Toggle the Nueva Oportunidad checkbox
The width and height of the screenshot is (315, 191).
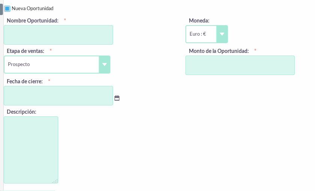7,9
